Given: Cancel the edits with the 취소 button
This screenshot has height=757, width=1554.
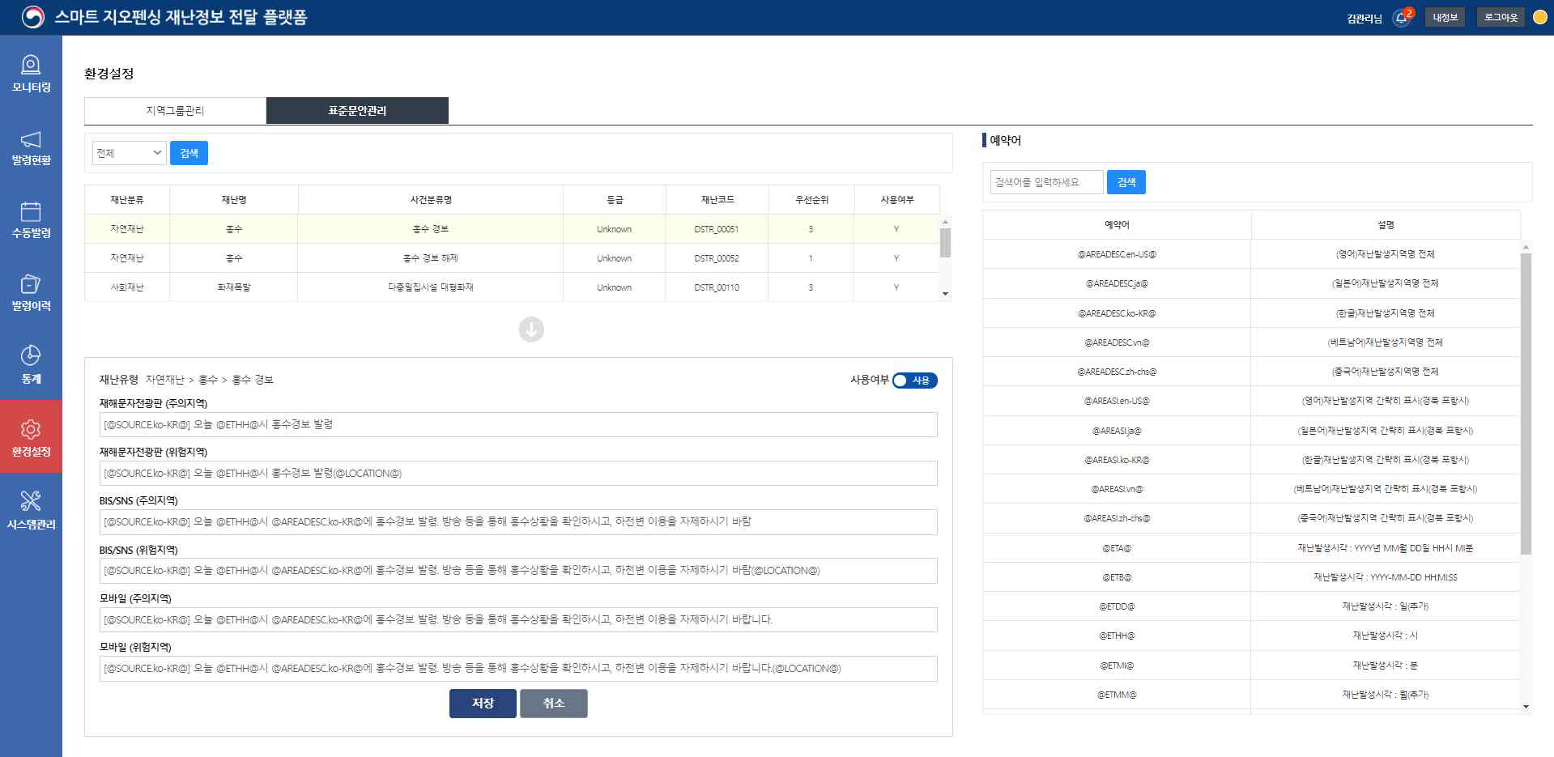Looking at the screenshot, I should 554,704.
